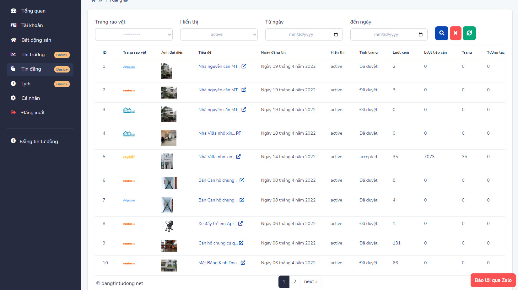Click the red clear filter X button
The image size is (518, 290).
point(455,33)
